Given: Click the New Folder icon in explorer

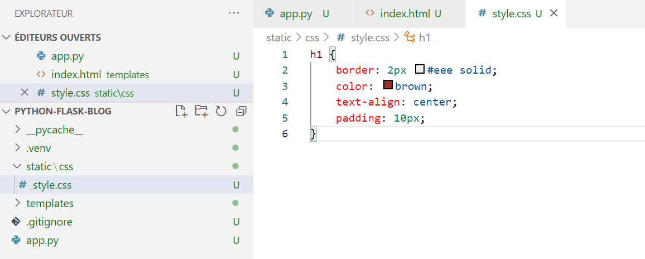Looking at the screenshot, I should [201, 111].
